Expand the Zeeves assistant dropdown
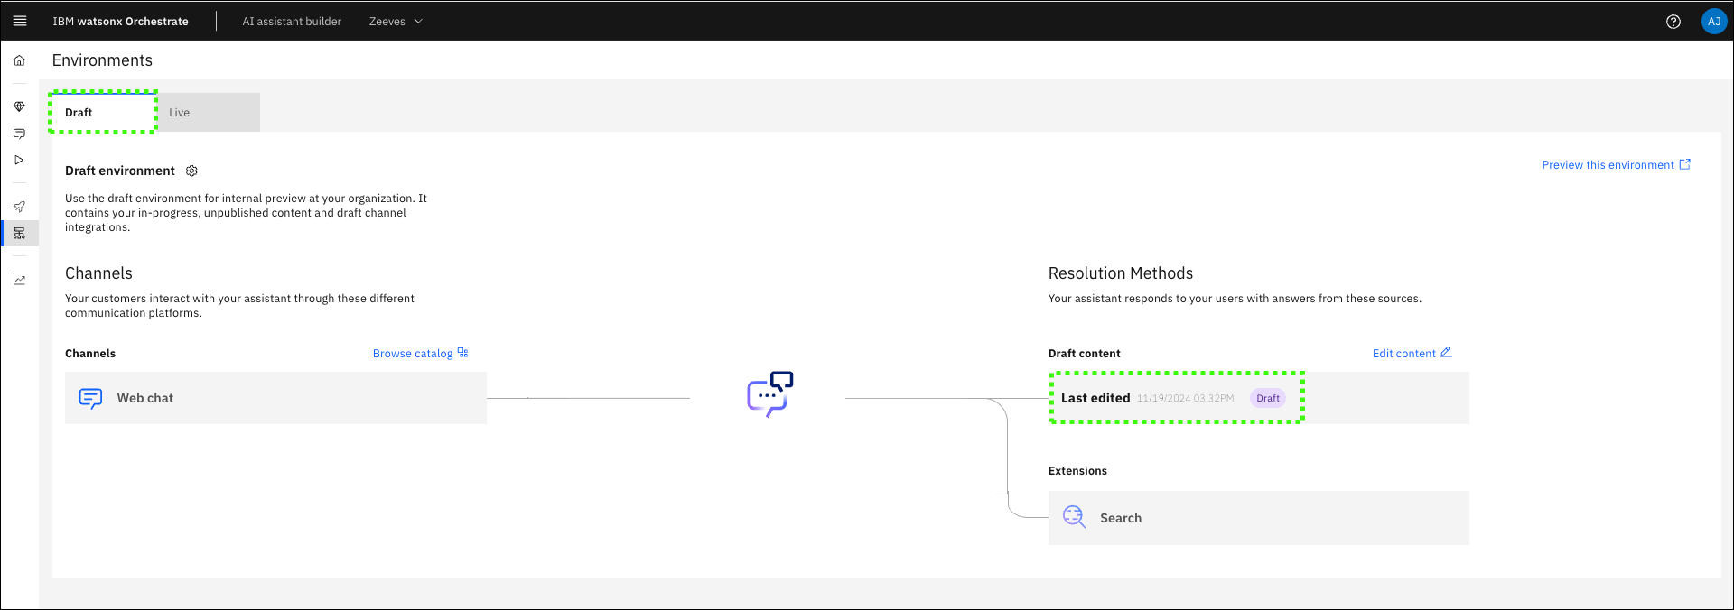The width and height of the screenshot is (1734, 610). [x=396, y=22]
